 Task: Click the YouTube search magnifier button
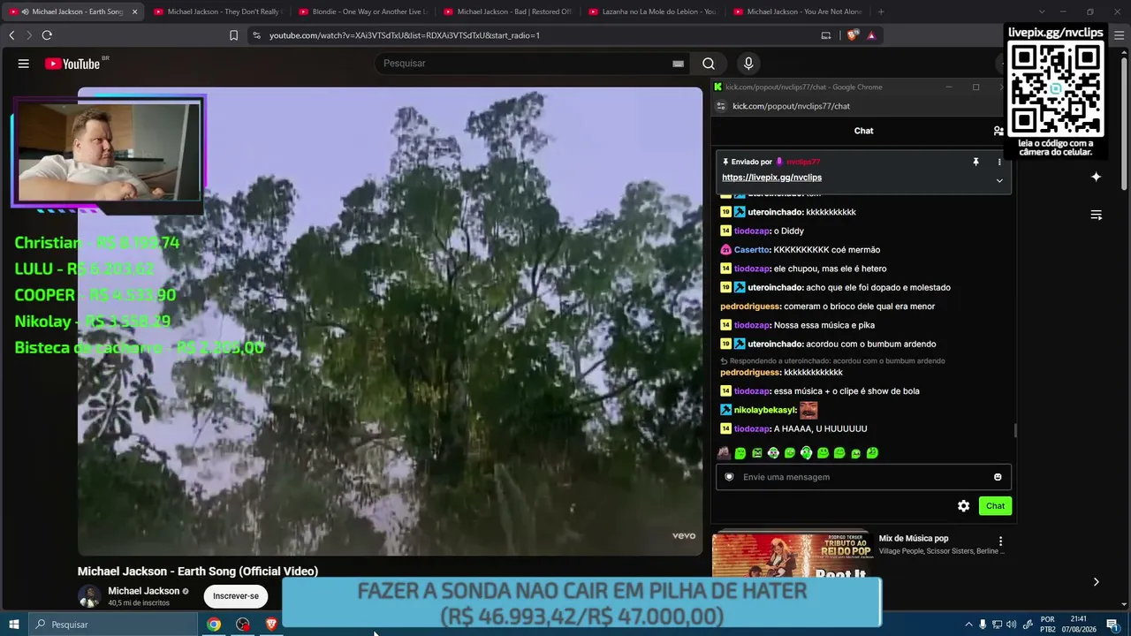[709, 64]
